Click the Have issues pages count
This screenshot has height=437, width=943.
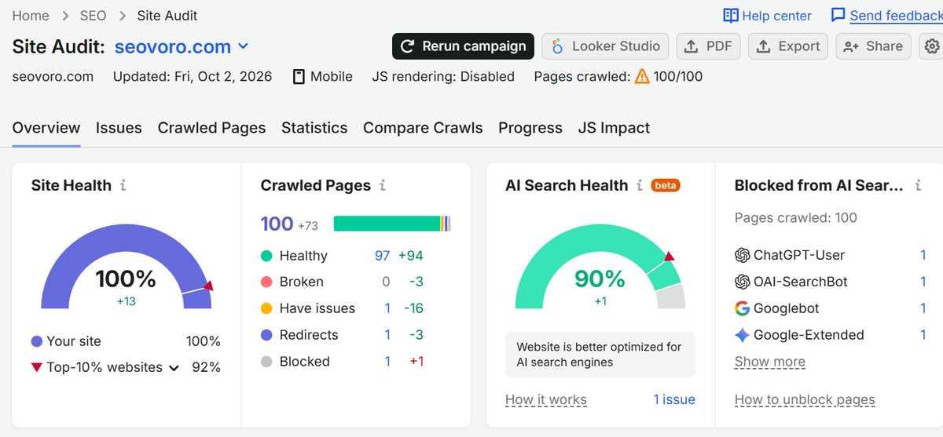point(387,308)
